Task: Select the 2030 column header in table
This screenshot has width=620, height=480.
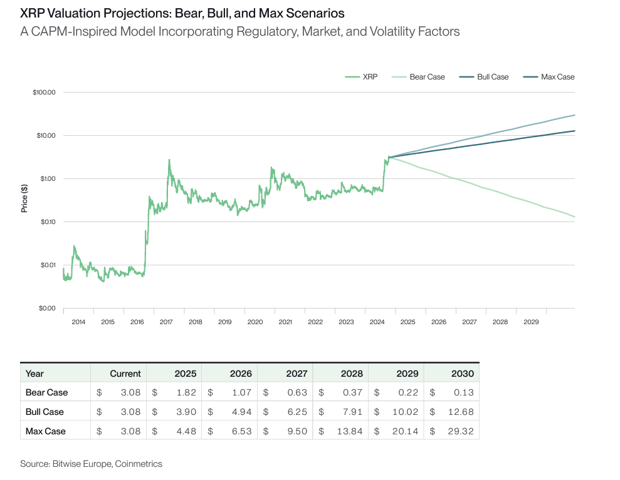Action: click(463, 373)
